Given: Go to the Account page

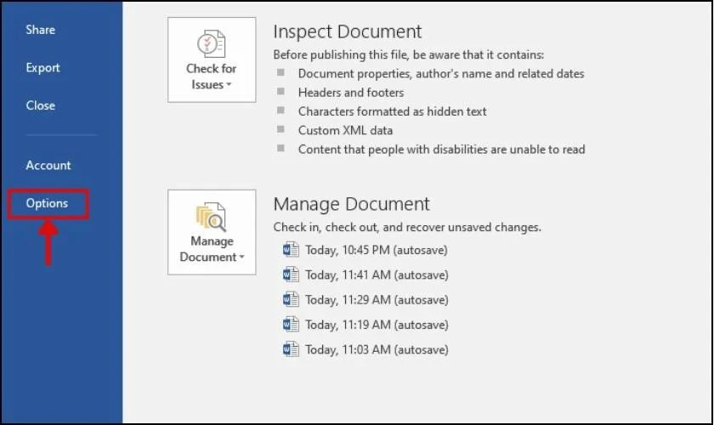Looking at the screenshot, I should point(48,166).
